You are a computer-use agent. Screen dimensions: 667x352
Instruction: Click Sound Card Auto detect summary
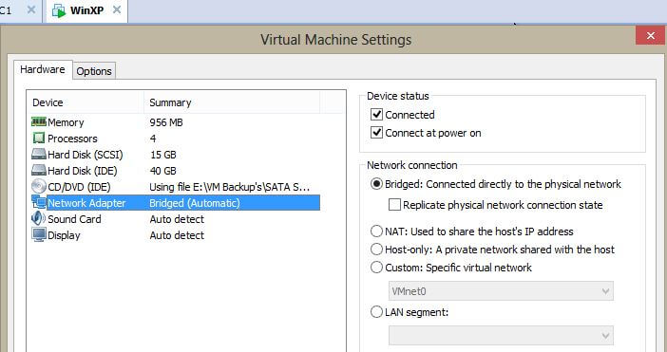(177, 219)
